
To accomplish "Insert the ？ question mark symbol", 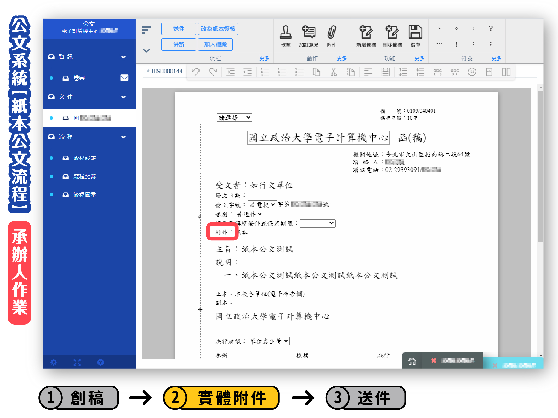I will (x=491, y=28).
